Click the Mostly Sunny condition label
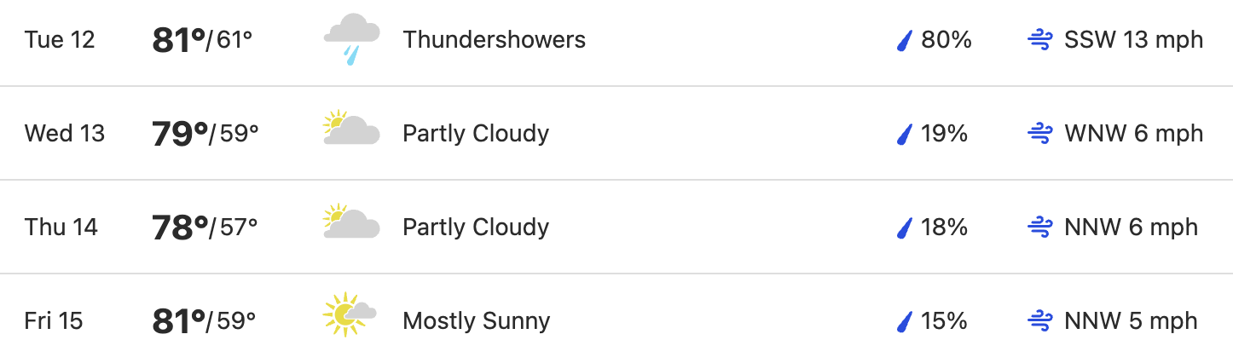Screen dimensions: 1233x363 click(477, 321)
